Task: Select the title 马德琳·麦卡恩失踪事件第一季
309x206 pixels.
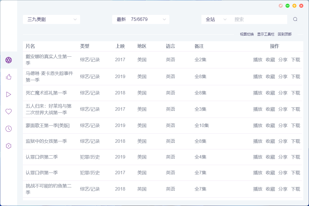Action: [x=49, y=76]
